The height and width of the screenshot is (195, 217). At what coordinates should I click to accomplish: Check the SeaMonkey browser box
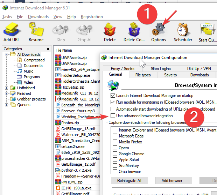coord(115,165)
